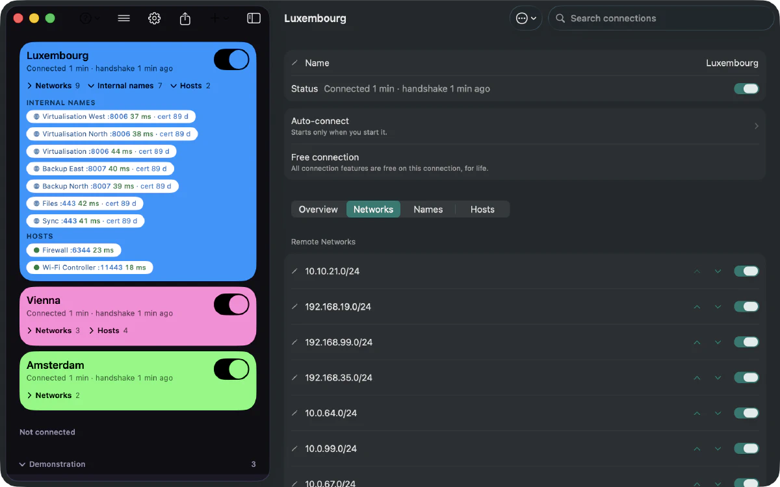Click into the Search connections field
This screenshot has width=780, height=487.
click(661, 18)
